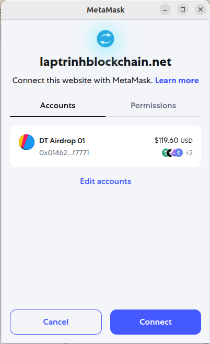This screenshot has height=344, width=210.
Task: Click the DT Airdrop 01 account name
Action: [62, 141]
